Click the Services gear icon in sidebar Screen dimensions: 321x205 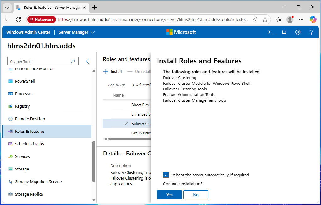[x=10, y=157]
